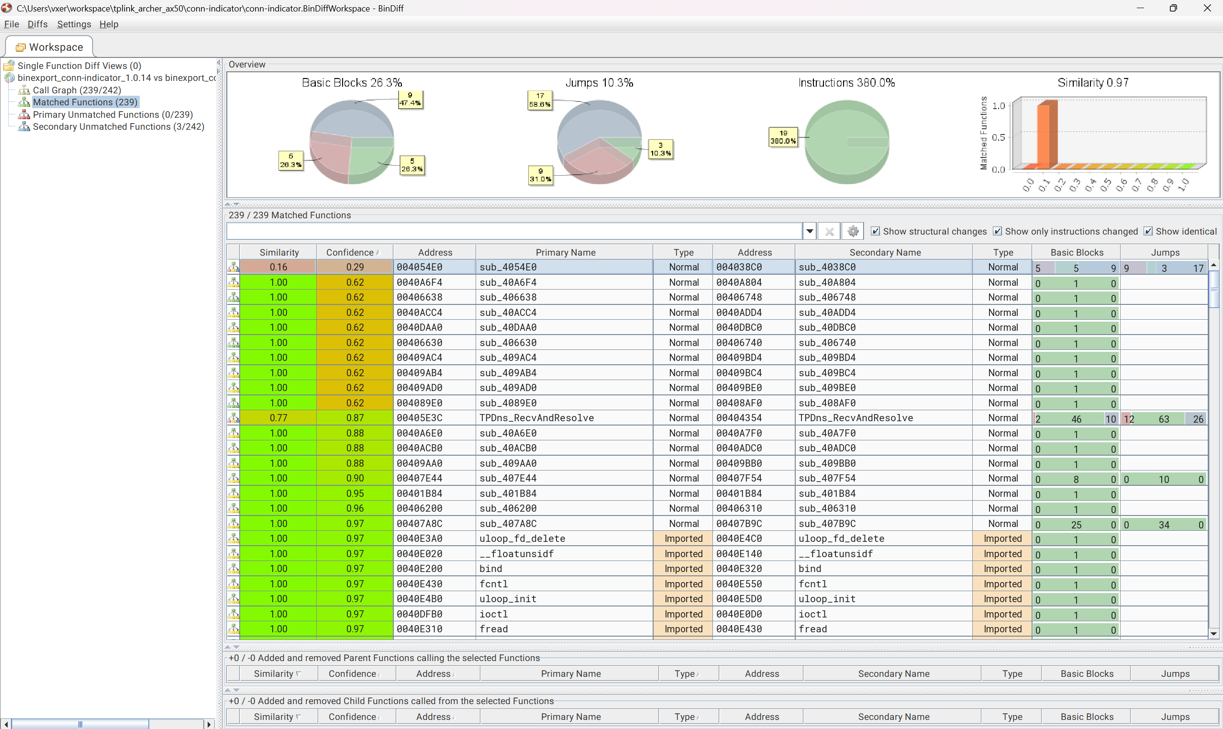Sort table by Confidence column header

[350, 252]
